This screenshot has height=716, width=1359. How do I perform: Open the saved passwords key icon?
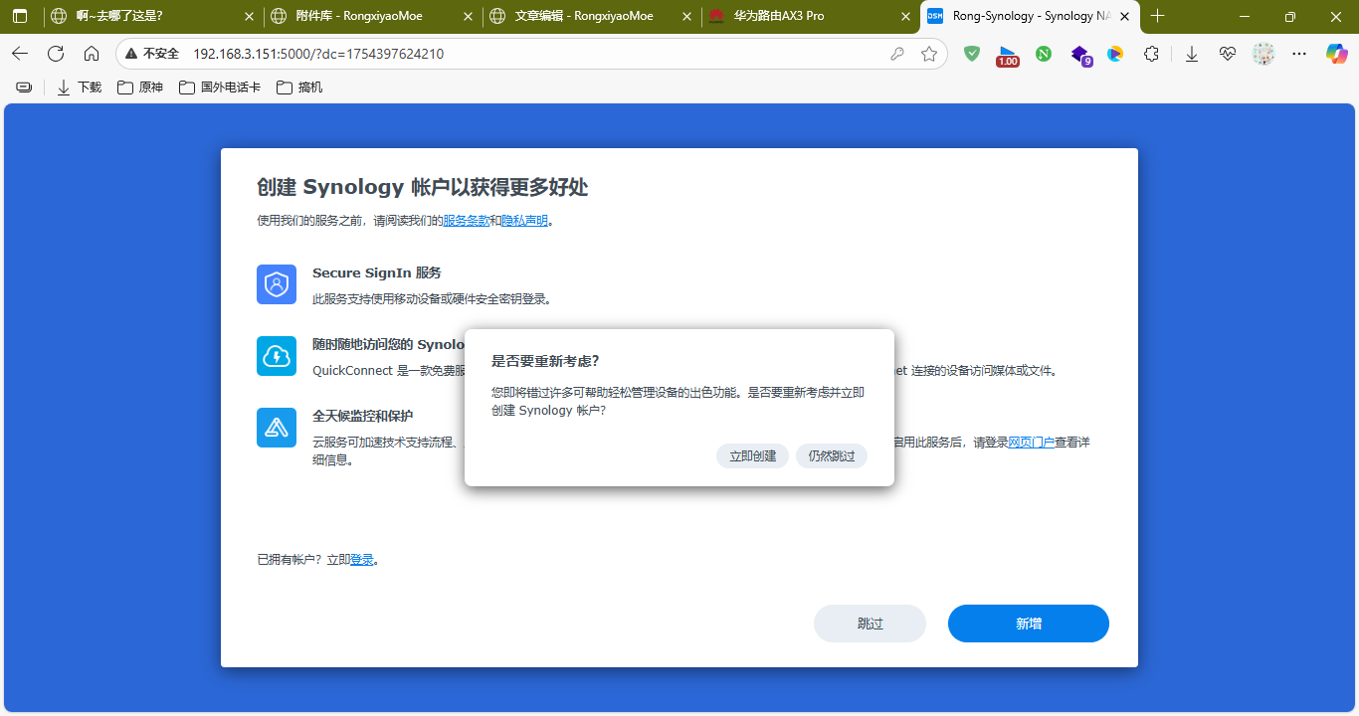[x=897, y=54]
